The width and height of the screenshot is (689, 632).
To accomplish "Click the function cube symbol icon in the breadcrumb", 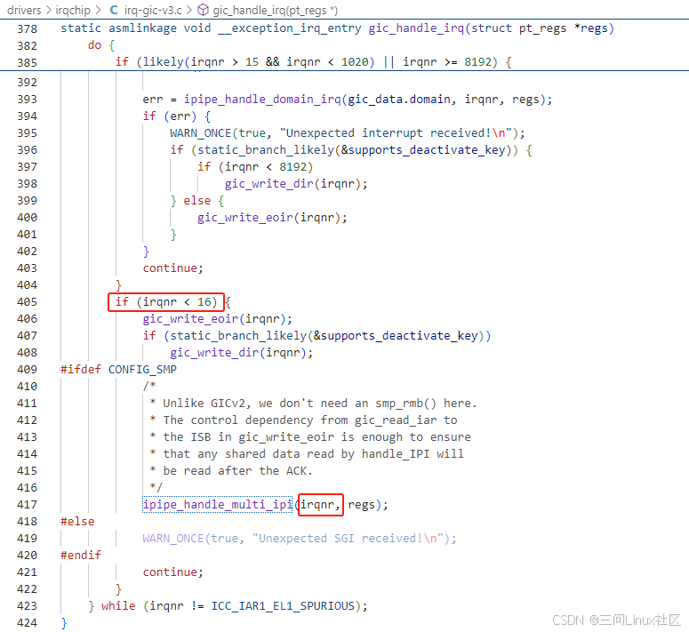I will click(x=203, y=10).
